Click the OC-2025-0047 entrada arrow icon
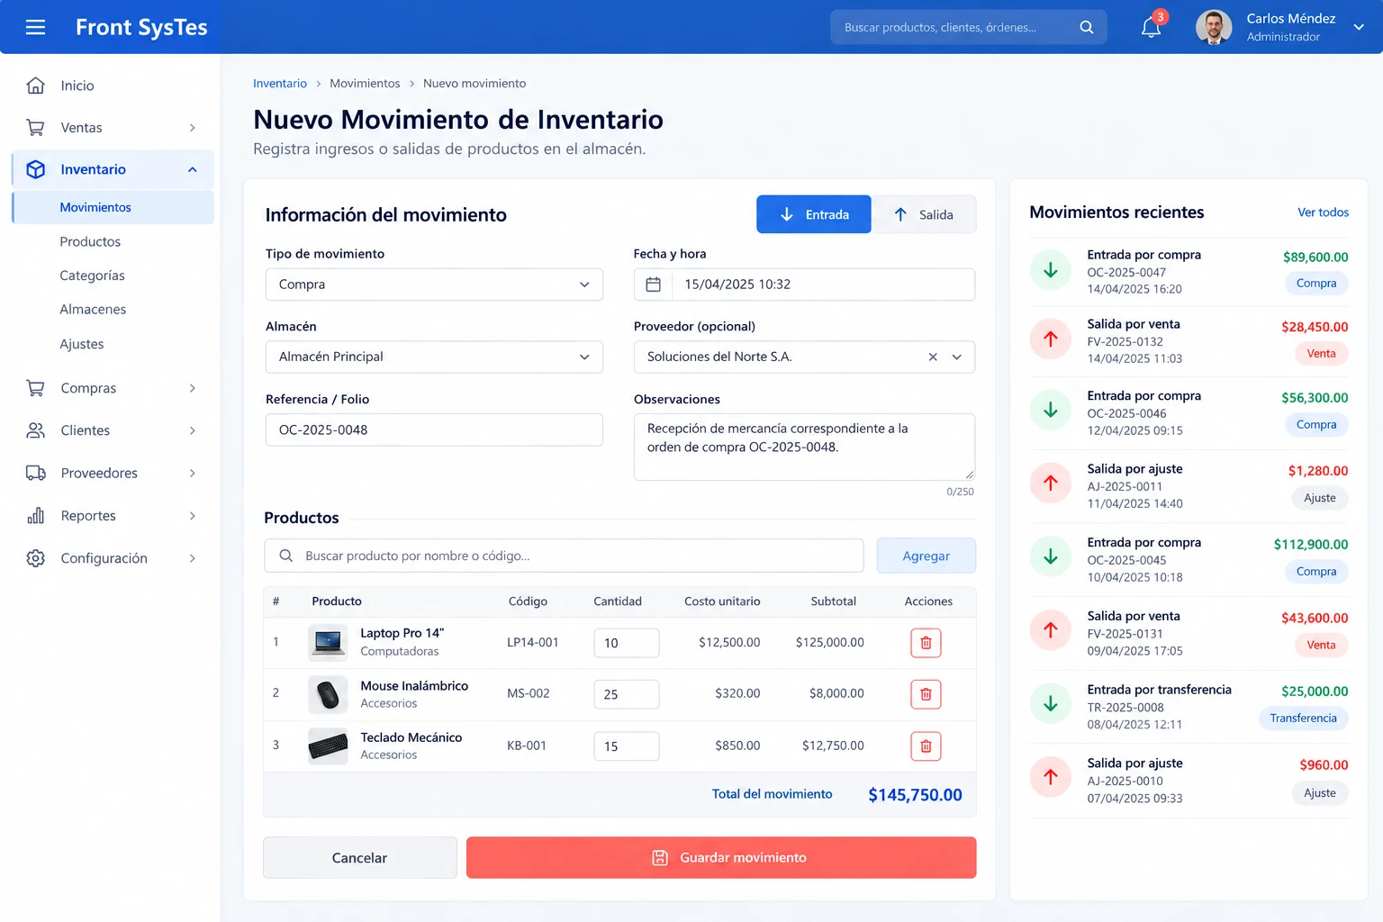Viewport: 1383px width, 922px height. click(1051, 270)
